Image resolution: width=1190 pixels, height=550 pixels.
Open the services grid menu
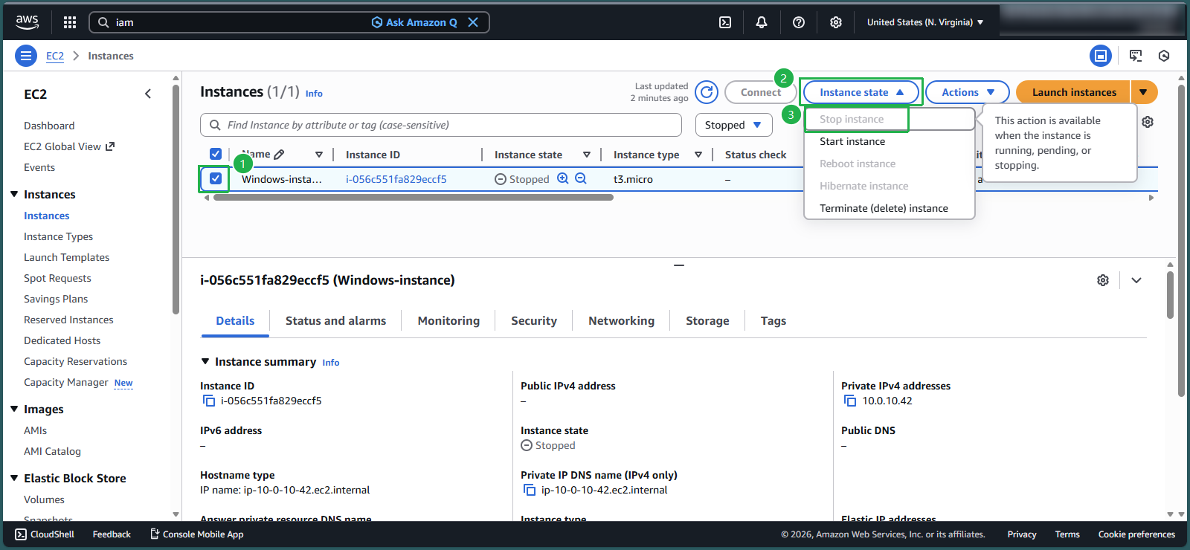(x=70, y=22)
